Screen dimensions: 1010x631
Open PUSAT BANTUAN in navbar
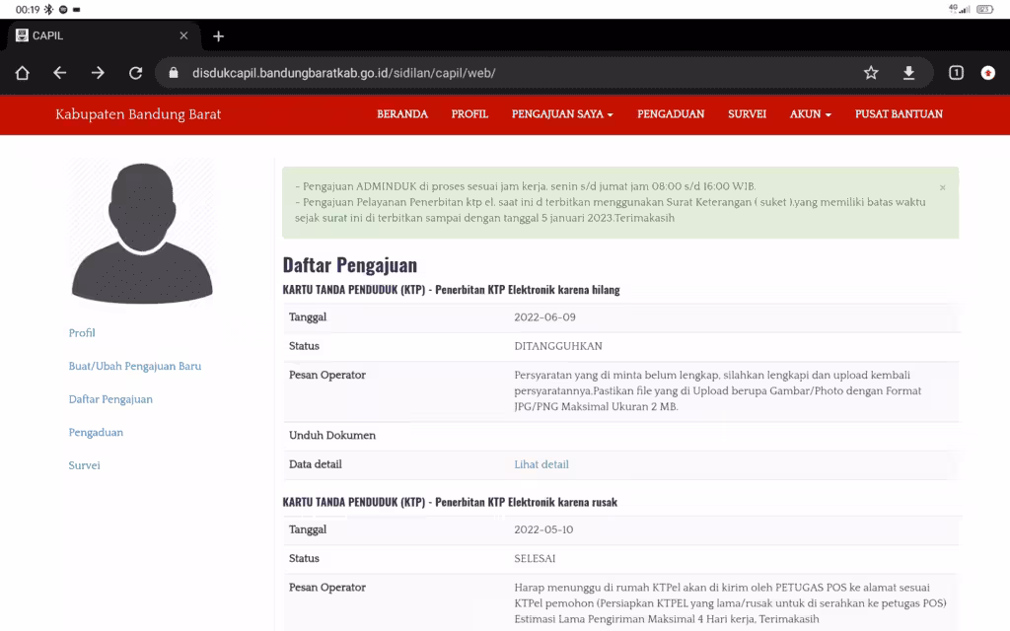click(899, 114)
